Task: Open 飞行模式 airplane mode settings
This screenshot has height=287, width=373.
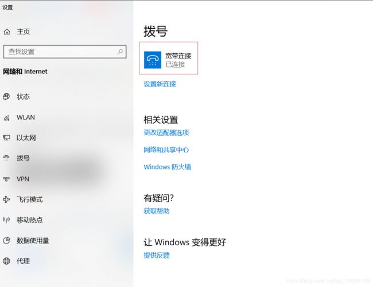Action: pos(29,199)
